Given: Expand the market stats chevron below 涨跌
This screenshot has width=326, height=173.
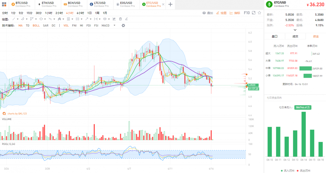Looking at the screenshot, I should (x=295, y=30).
